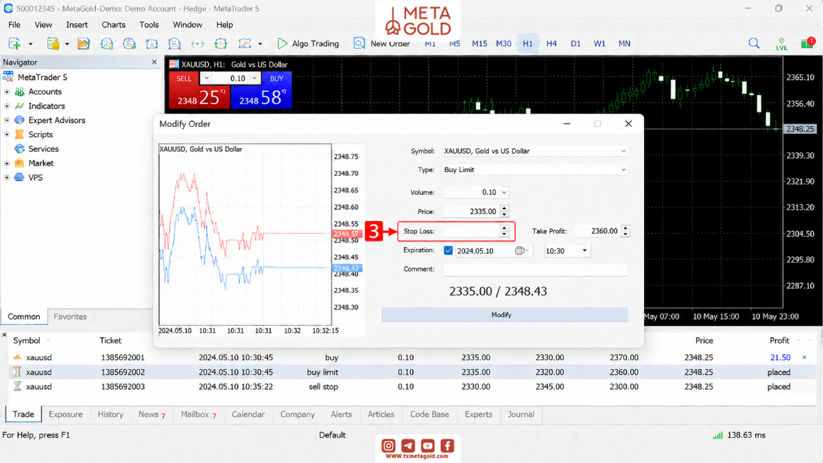This screenshot has width=823, height=463.
Task: Expand the Accounts tree node
Action: (x=7, y=91)
